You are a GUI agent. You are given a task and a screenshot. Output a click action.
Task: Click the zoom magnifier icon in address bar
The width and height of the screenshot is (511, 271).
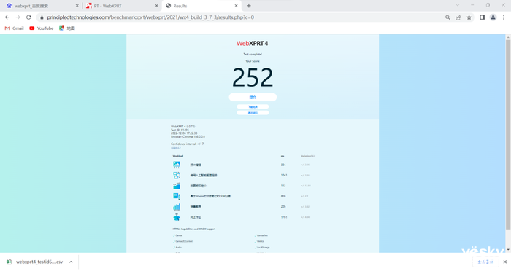[447, 17]
